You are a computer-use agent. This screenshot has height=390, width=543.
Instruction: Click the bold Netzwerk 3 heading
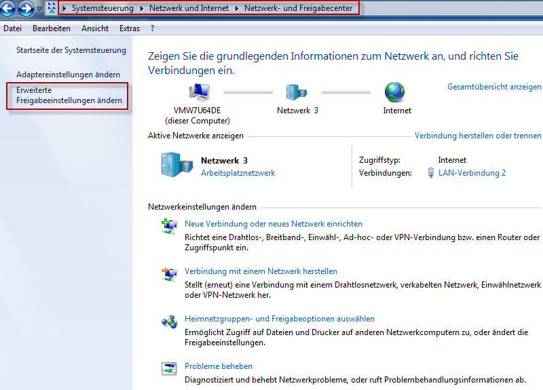coord(224,161)
